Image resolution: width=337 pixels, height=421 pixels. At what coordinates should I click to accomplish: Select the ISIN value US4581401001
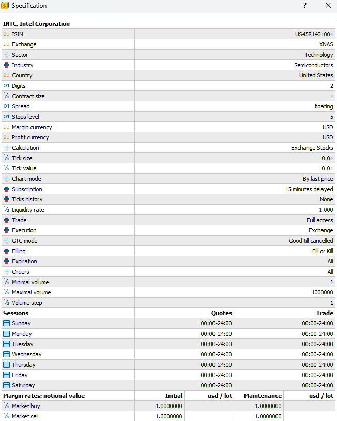tap(314, 34)
